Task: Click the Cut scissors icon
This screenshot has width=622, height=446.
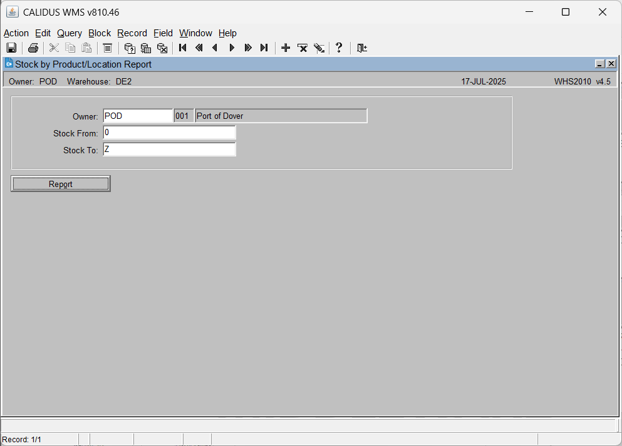Action: (x=54, y=48)
